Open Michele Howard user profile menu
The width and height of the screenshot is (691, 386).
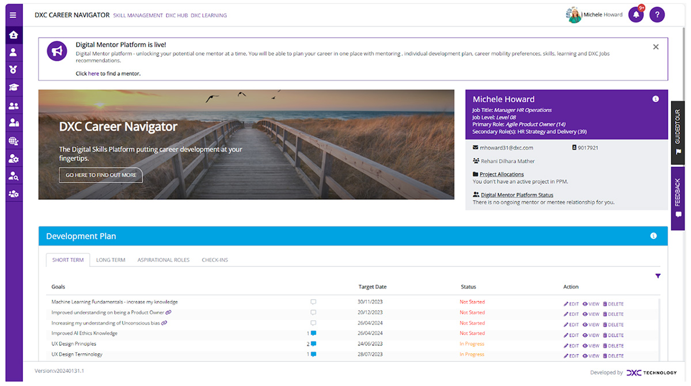point(595,15)
